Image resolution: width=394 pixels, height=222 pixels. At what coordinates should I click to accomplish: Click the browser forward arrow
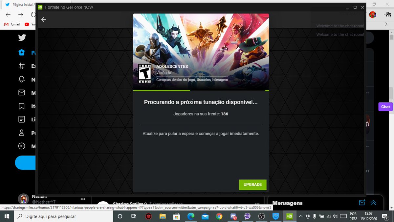(21, 15)
